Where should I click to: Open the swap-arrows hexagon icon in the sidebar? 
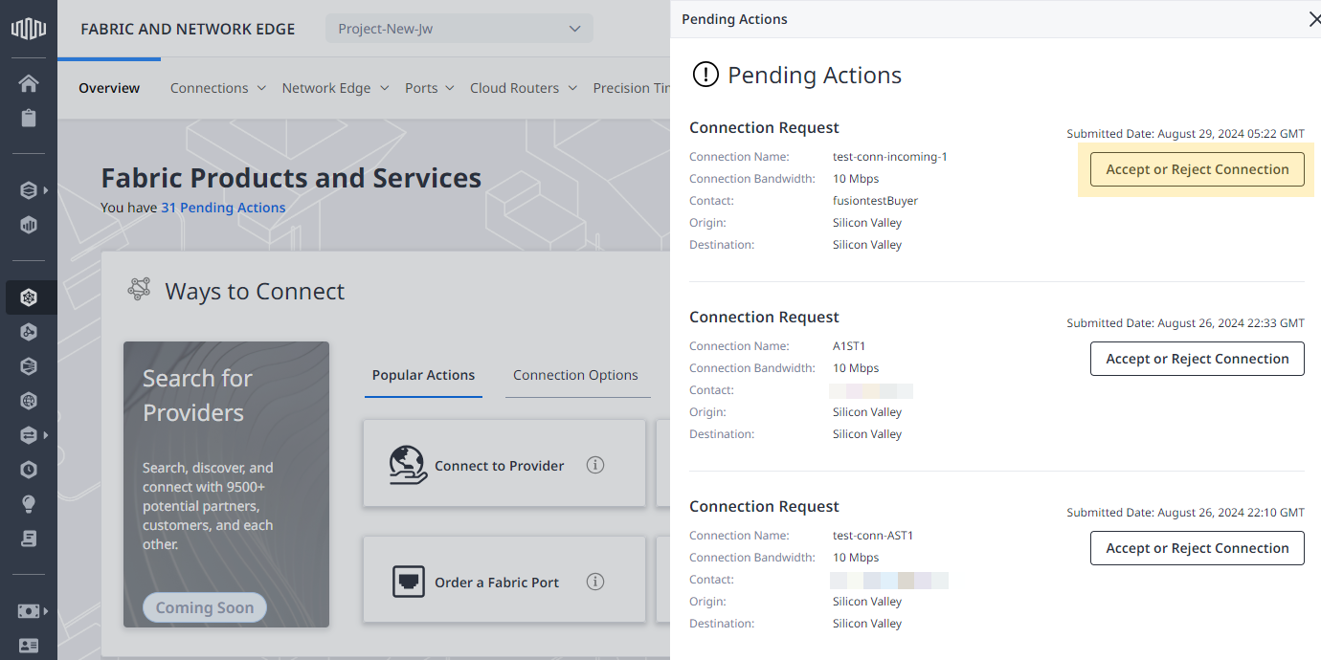(29, 435)
